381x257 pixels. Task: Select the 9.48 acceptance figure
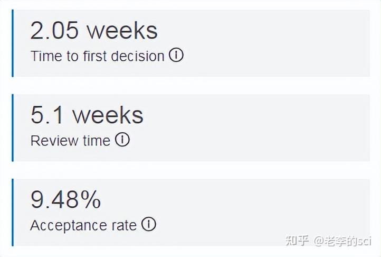55,199
